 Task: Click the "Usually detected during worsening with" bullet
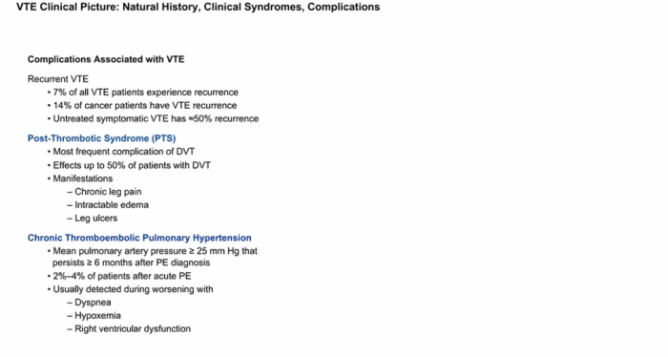coord(131,289)
